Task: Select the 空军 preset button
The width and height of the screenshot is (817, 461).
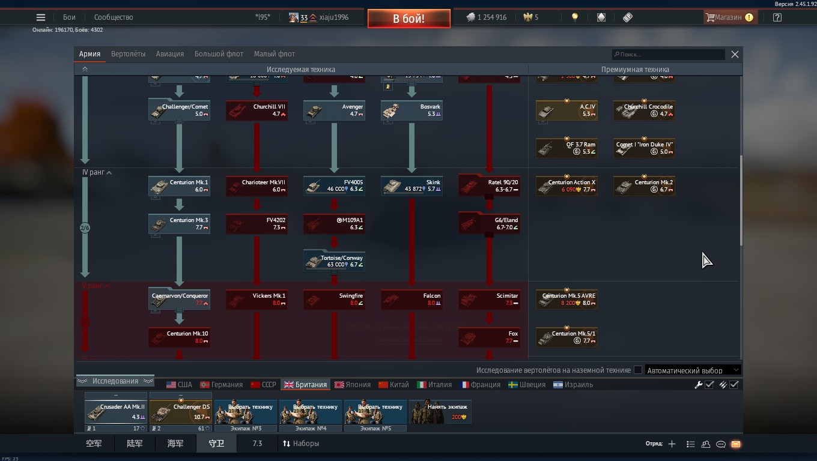Action: [94, 444]
